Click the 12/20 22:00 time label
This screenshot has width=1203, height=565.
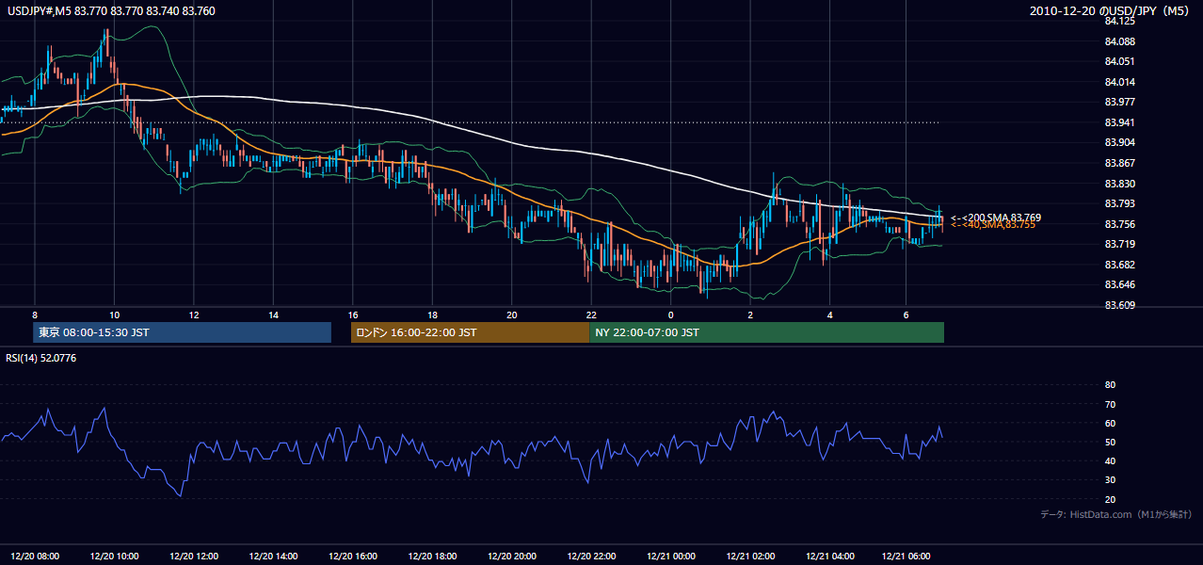click(x=591, y=557)
